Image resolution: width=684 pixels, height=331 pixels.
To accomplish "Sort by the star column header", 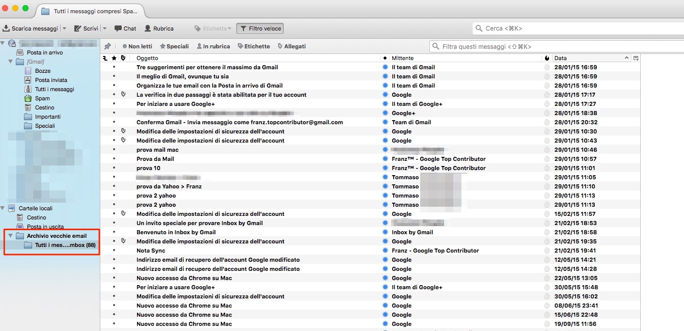I will [x=114, y=58].
